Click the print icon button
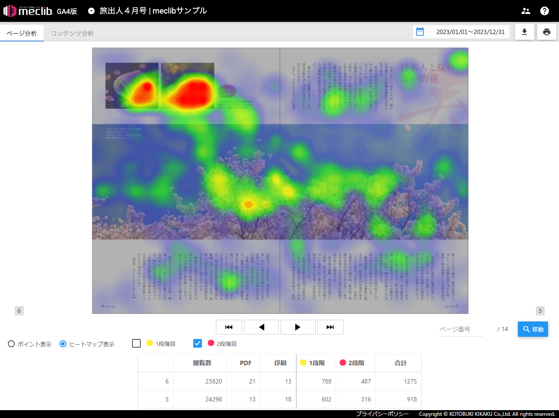Viewport: 559px width, 418px height. pyautogui.click(x=547, y=32)
